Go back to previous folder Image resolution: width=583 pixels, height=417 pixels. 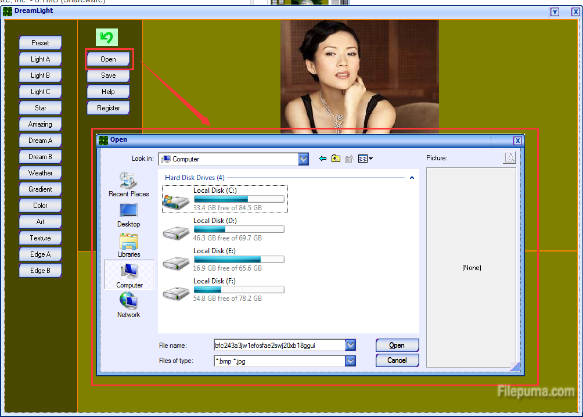click(323, 159)
